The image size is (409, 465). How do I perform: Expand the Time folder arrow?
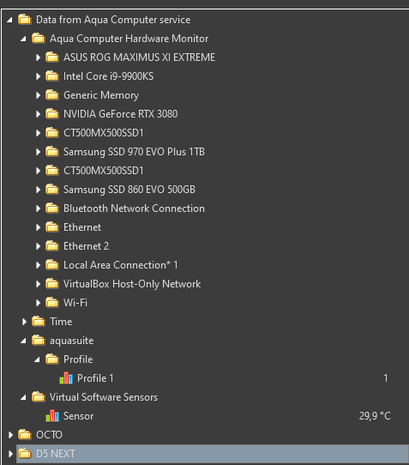24,322
